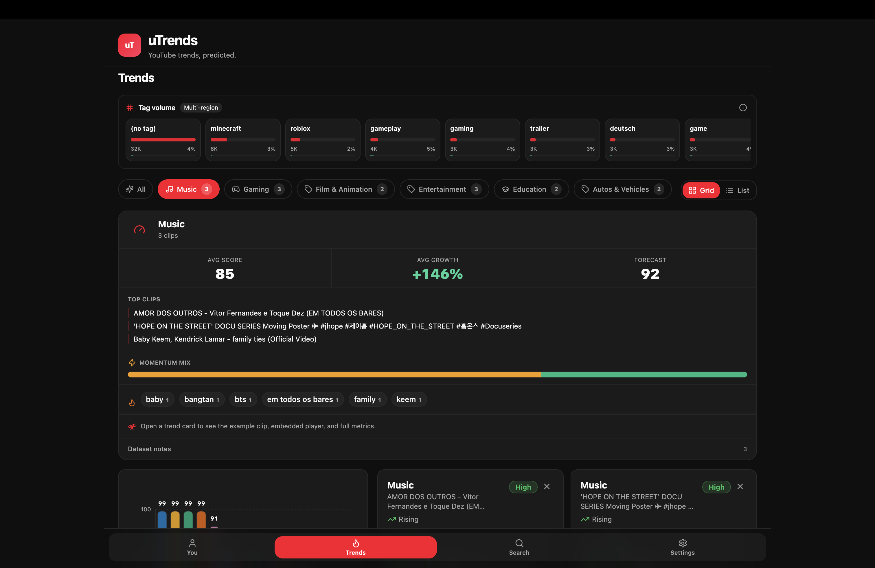
Task: Click the gameplay tag card
Action: point(402,140)
